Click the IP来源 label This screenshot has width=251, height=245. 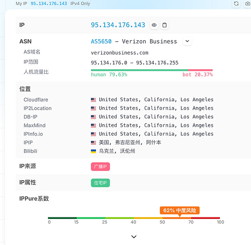pyautogui.click(x=28, y=166)
